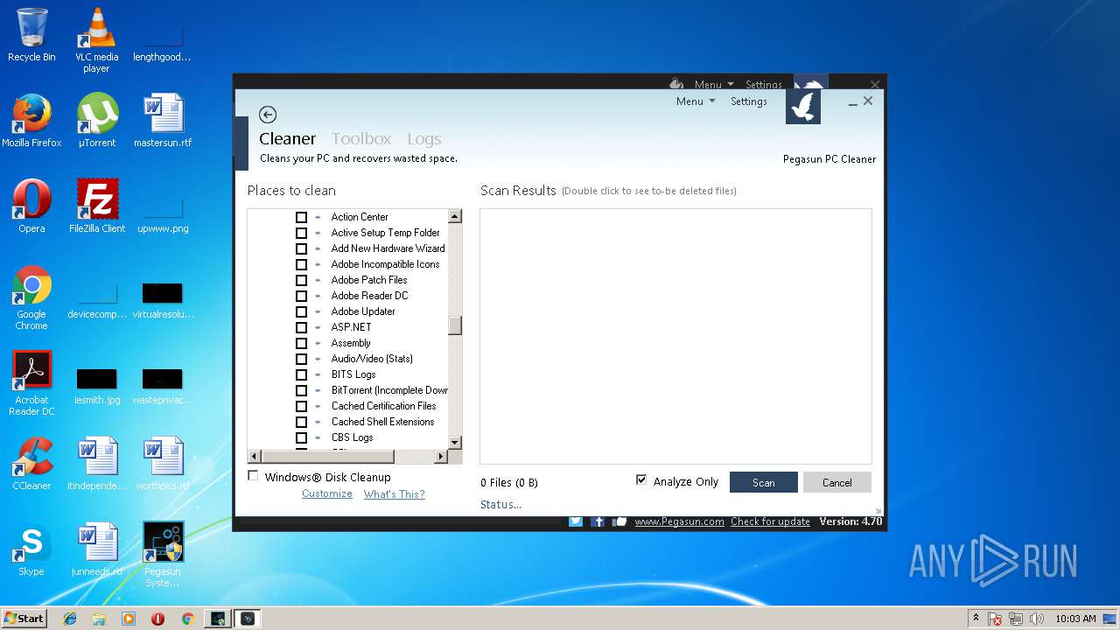Check the Adobe Incompatible Icons checkbox
The width and height of the screenshot is (1120, 630).
(301, 264)
